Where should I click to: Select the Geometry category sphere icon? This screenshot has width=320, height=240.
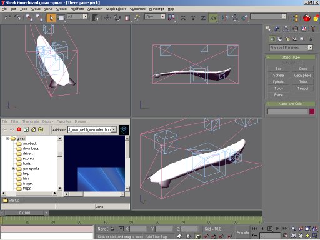click(x=272, y=39)
